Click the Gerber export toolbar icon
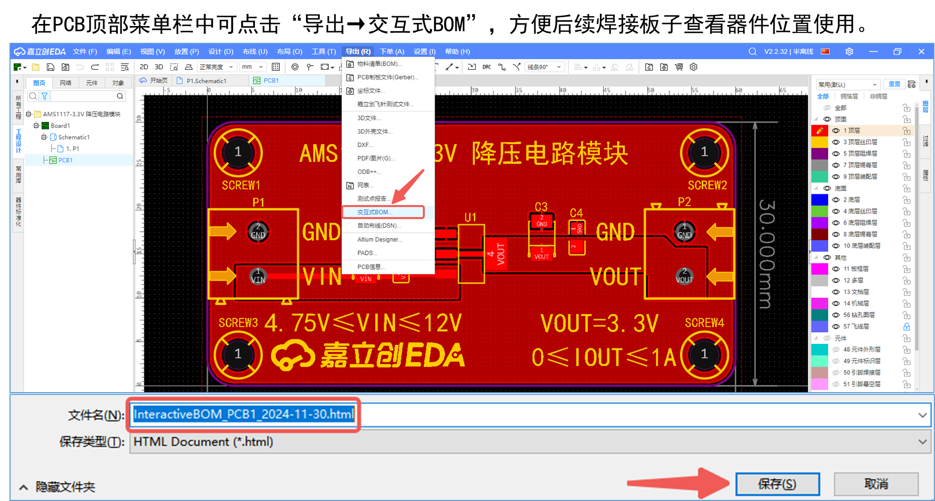 click(649, 67)
